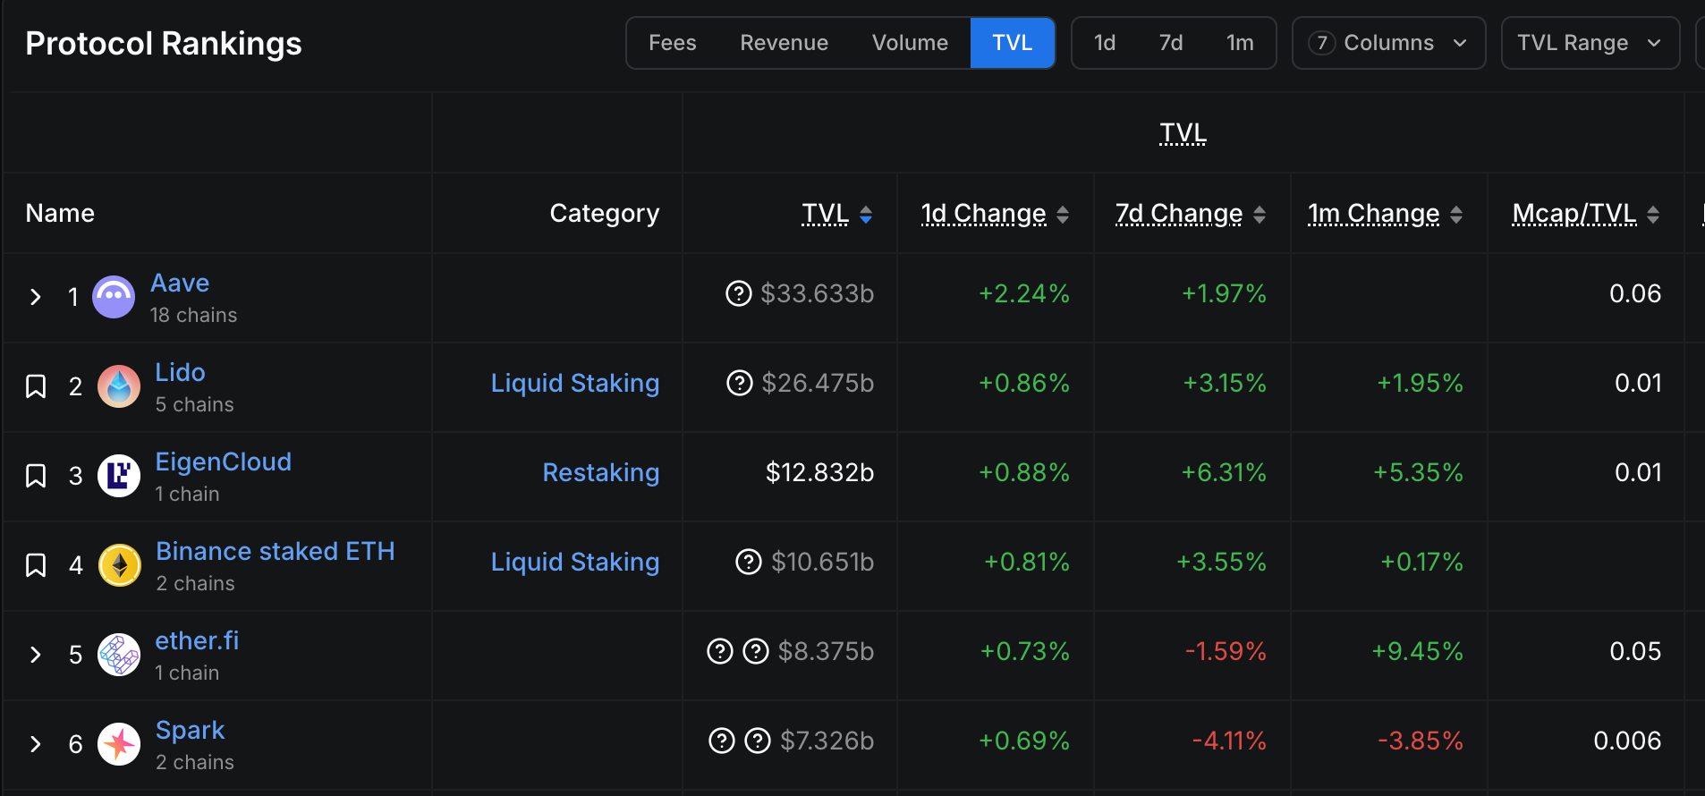Viewport: 1705px width, 796px height.
Task: Choose the 7d time period
Action: pyautogui.click(x=1170, y=43)
